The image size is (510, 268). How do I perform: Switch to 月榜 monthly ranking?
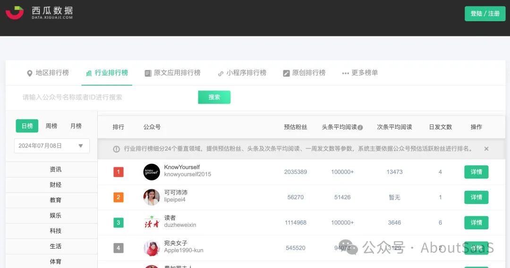coord(76,126)
